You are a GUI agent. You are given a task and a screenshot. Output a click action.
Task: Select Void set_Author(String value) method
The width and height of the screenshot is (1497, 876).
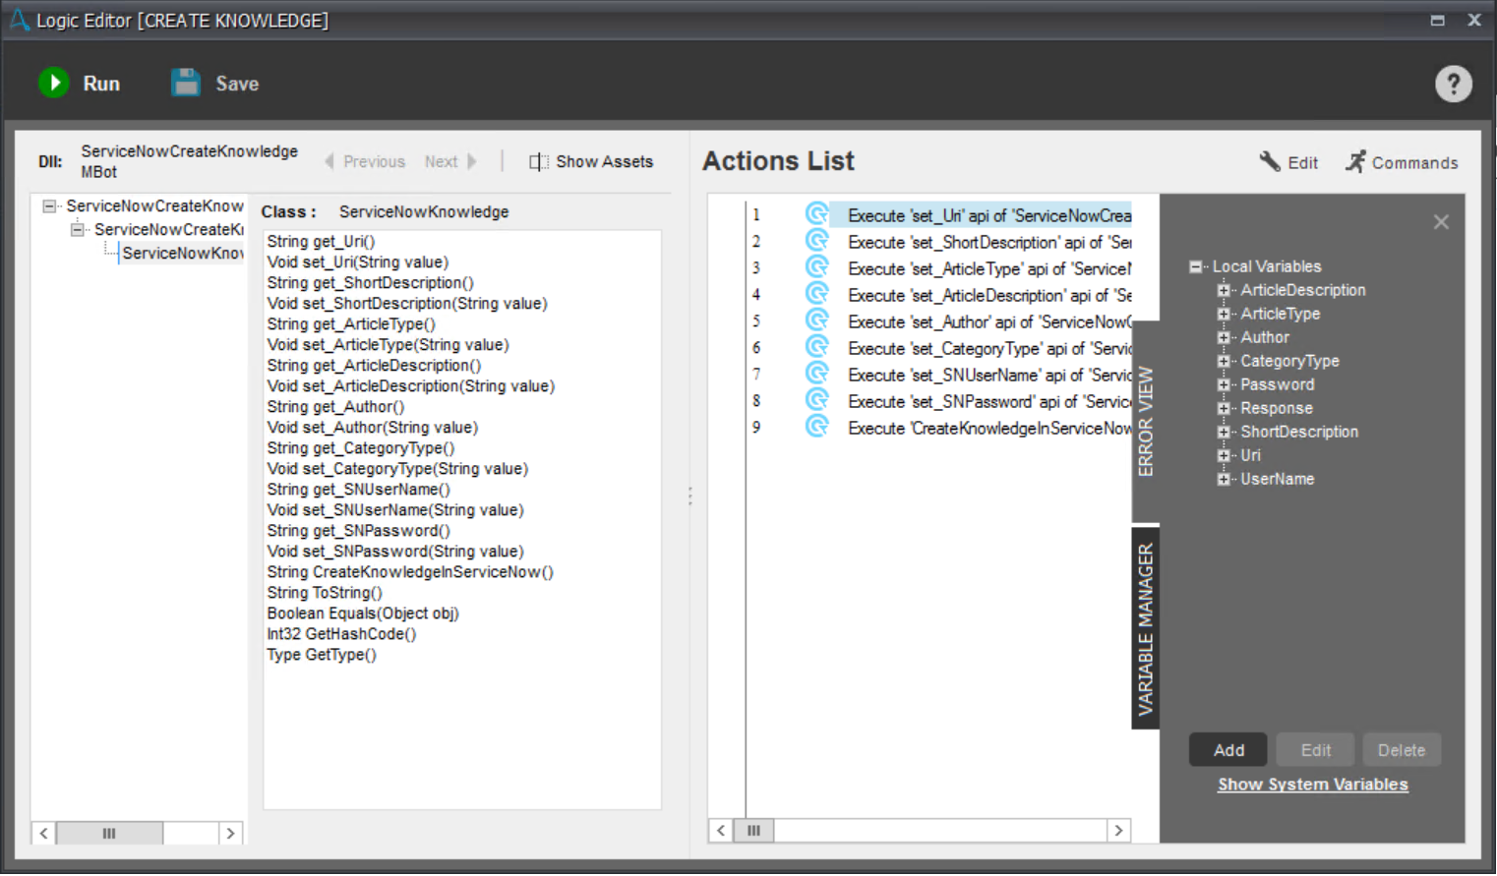(372, 428)
